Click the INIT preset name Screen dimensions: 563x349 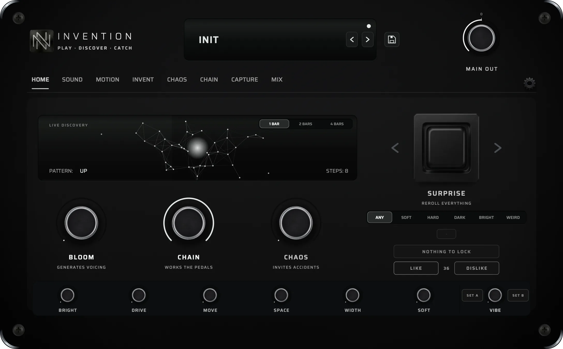pyautogui.click(x=209, y=40)
